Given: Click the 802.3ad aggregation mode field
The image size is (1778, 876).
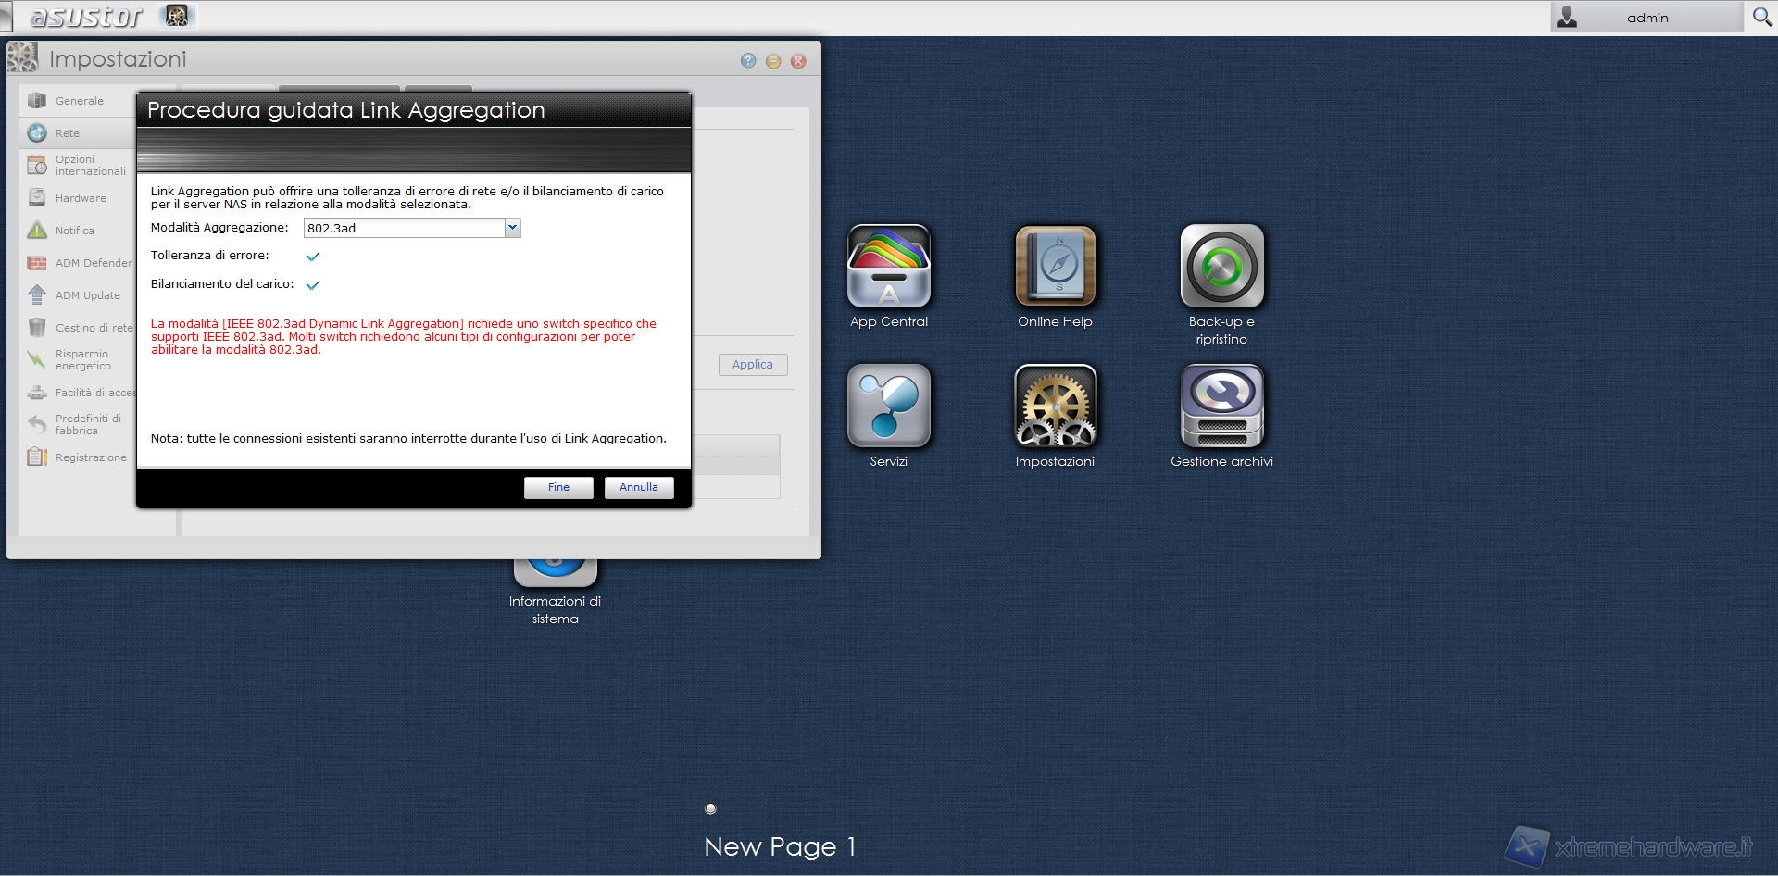Looking at the screenshot, I should pos(404,228).
